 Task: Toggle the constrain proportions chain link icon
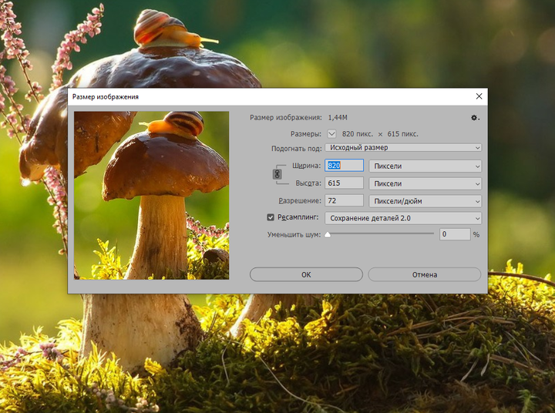point(277,174)
